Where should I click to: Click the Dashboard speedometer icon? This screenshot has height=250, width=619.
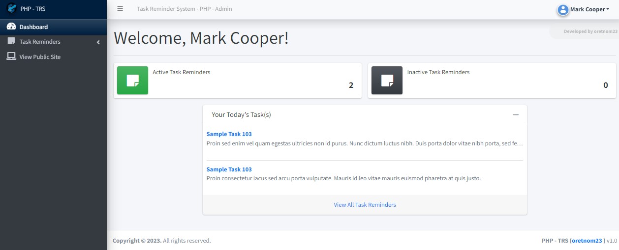[x=11, y=27]
